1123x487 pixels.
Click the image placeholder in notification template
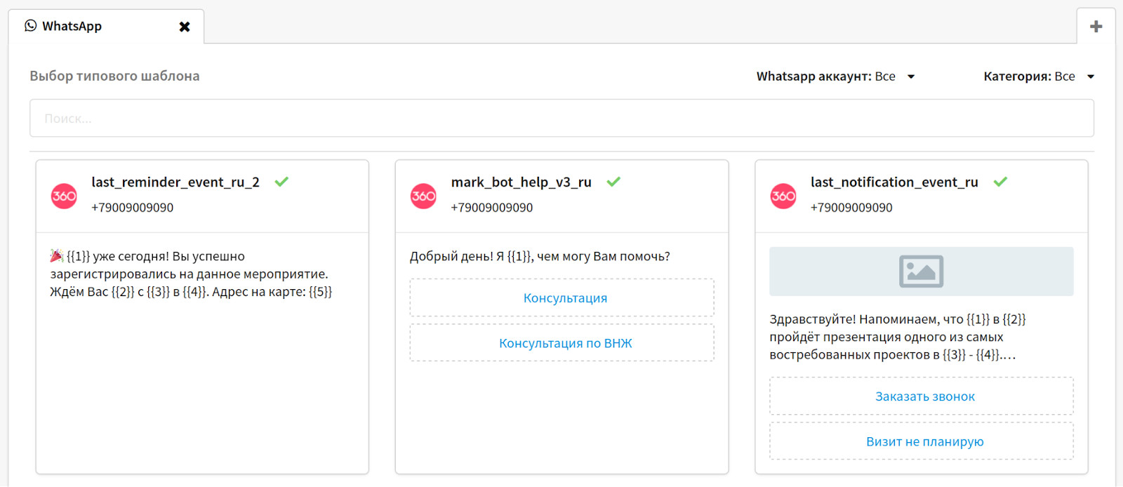click(x=921, y=272)
